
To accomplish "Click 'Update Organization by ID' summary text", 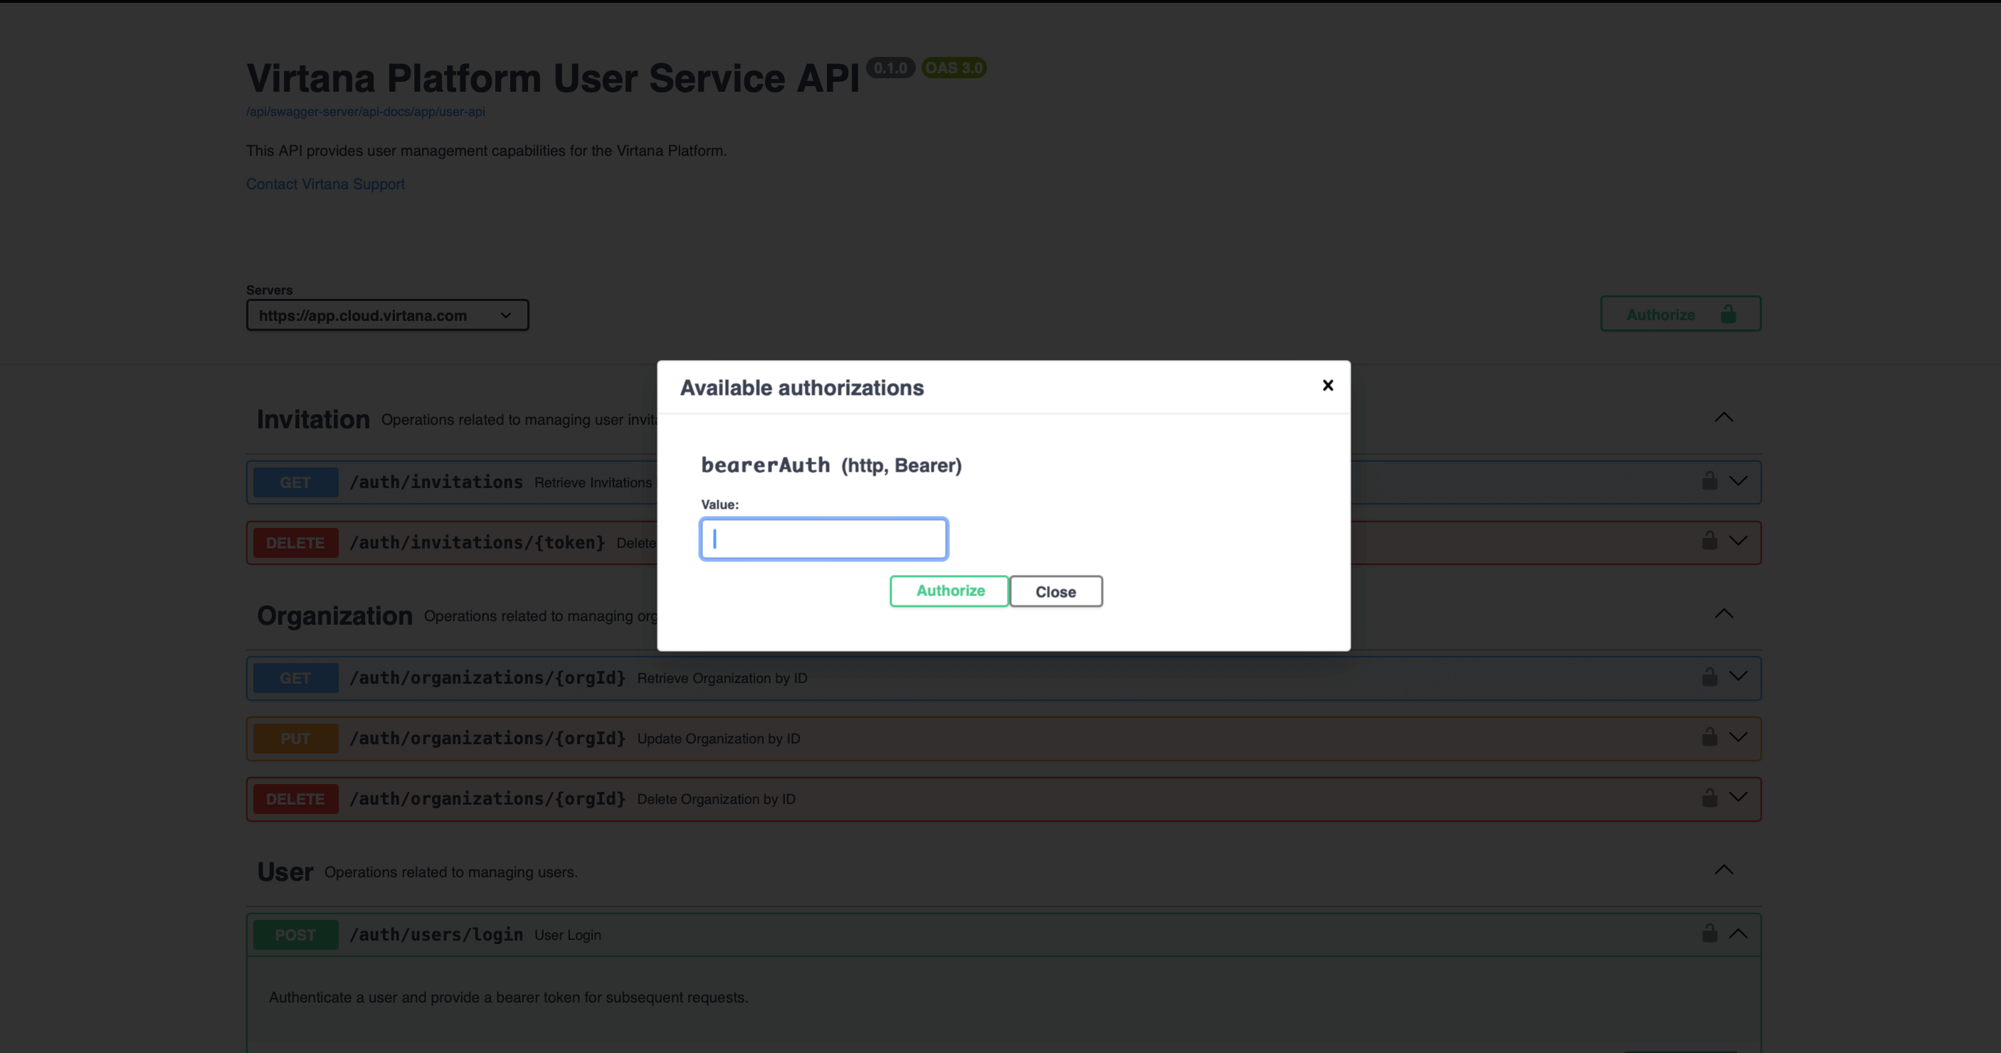I will (x=719, y=739).
